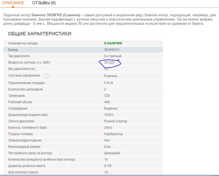Click the 2-х тактный engine type value

pos(113,56)
